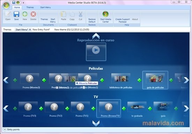Select the New Entry Point document tab
Screen dimensions: 192x134
(x=41, y=30)
